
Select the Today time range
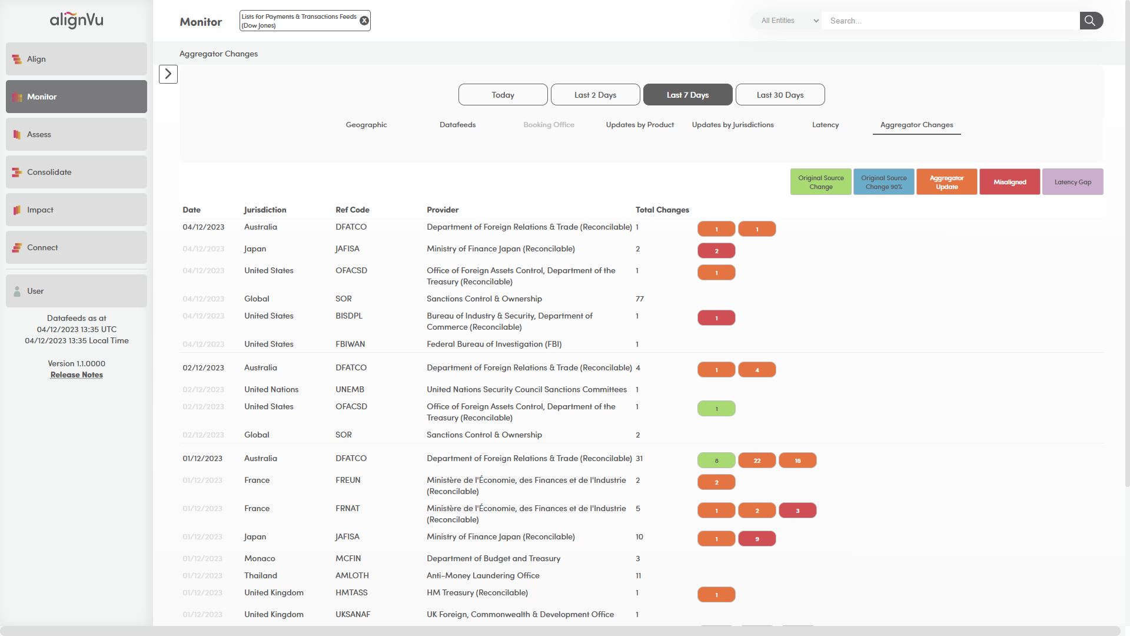(x=503, y=95)
